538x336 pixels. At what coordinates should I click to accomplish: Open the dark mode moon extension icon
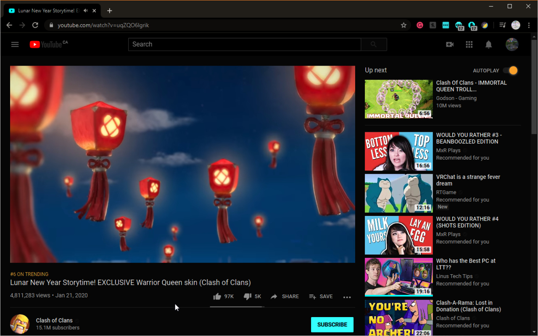tap(485, 25)
